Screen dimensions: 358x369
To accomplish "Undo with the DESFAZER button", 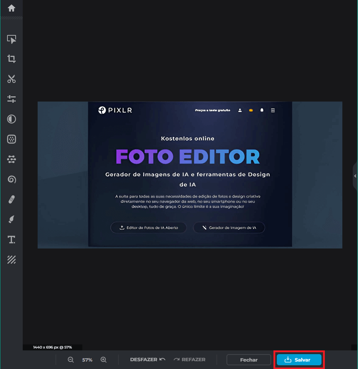I will 148,360.
